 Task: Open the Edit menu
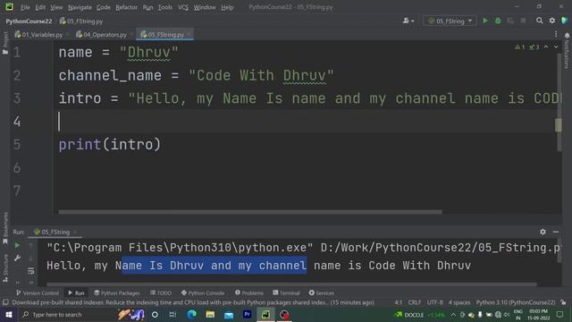40,7
